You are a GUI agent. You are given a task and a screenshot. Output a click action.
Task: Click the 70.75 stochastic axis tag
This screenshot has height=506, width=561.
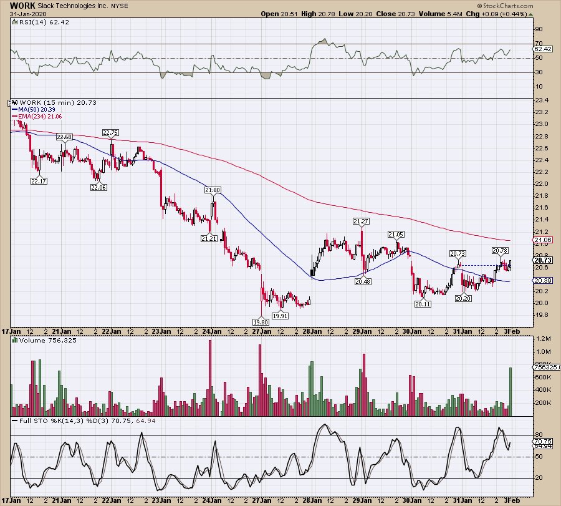[543, 442]
